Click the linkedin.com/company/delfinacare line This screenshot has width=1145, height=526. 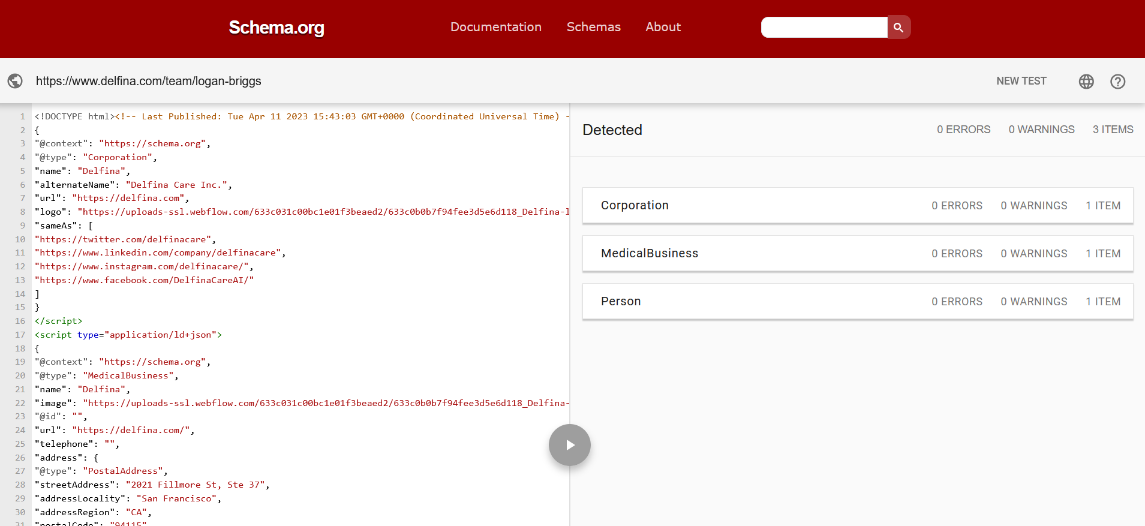tap(160, 253)
